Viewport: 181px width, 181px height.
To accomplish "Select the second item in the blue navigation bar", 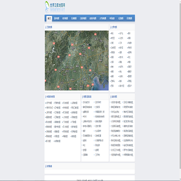I will [57, 19].
